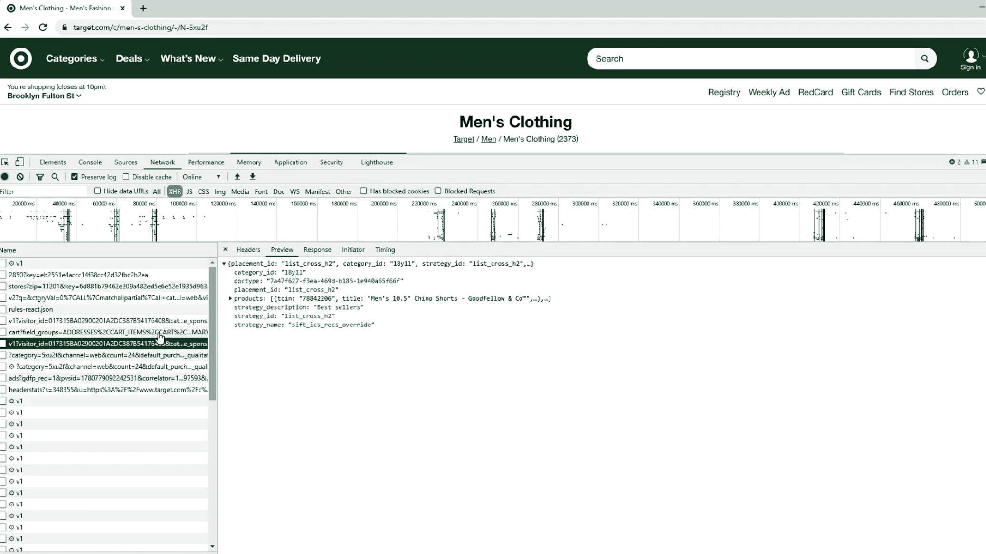986x554 pixels.
Task: Clear the network log
Action: pyautogui.click(x=20, y=177)
